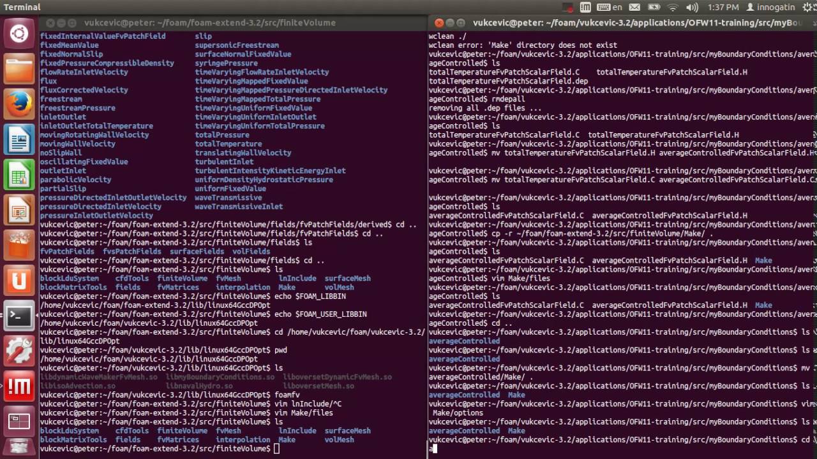Open Workspace Switcher in launcher

(x=19, y=421)
